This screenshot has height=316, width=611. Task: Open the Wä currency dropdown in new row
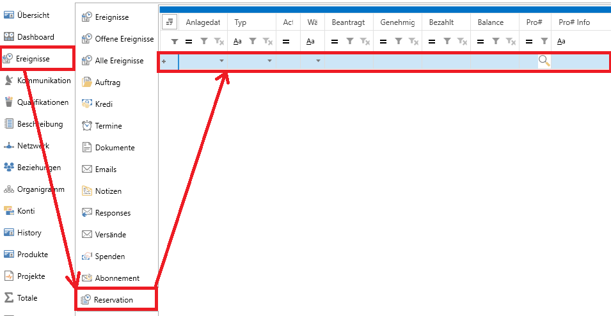318,61
